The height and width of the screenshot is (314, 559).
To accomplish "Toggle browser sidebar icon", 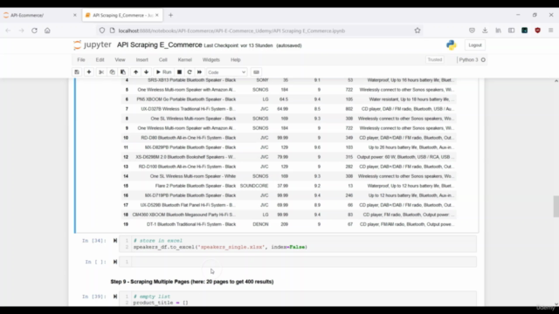I will (x=511, y=31).
